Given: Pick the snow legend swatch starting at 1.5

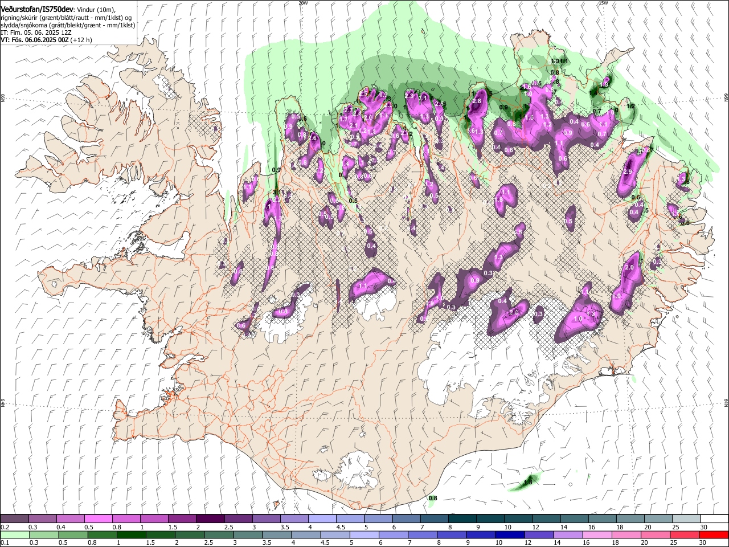Looking at the screenshot, I should tap(183, 519).
